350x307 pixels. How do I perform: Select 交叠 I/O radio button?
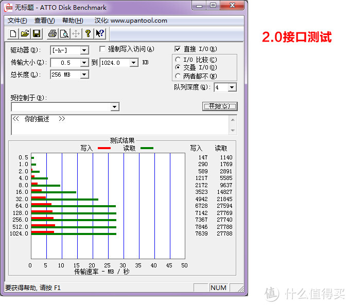178,67
